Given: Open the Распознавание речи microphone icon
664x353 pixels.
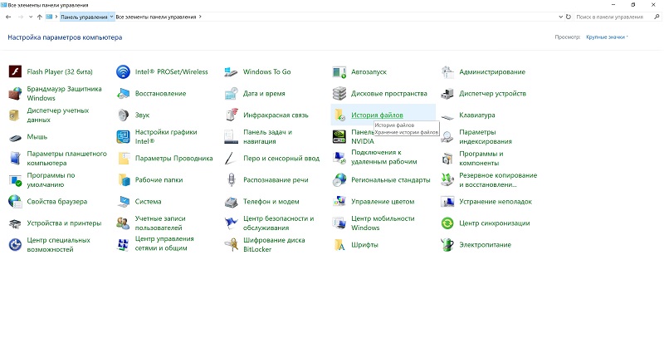Looking at the screenshot, I should [x=232, y=179].
